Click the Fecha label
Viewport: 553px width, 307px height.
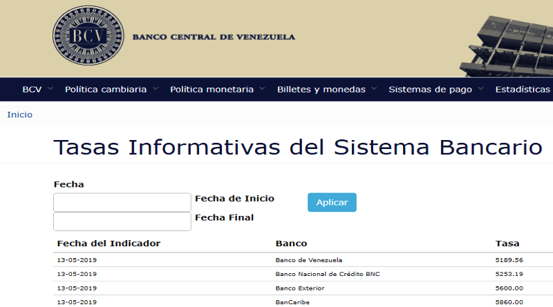[68, 184]
